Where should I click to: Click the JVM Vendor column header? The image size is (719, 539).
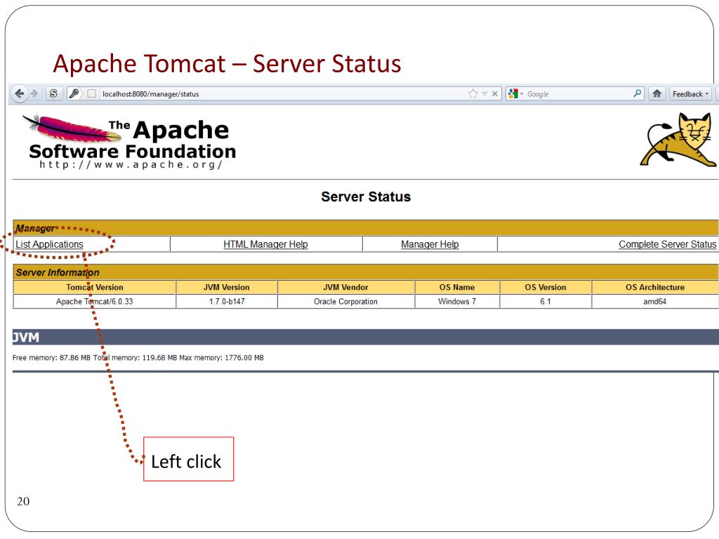(345, 287)
